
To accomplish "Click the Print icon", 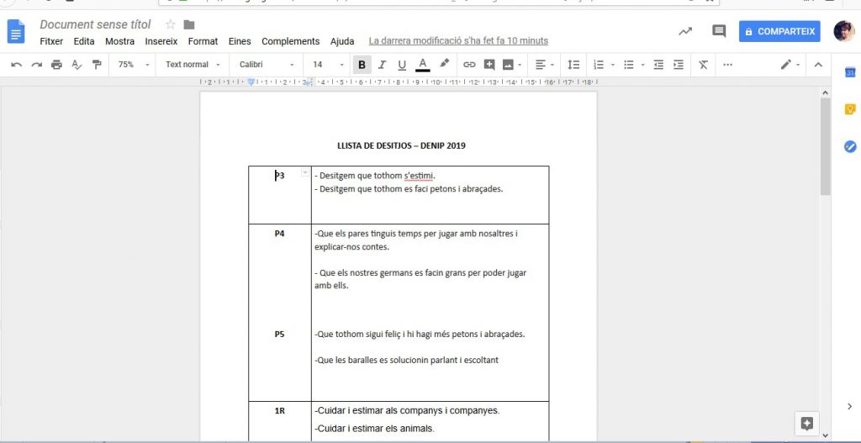I will pyautogui.click(x=56, y=65).
